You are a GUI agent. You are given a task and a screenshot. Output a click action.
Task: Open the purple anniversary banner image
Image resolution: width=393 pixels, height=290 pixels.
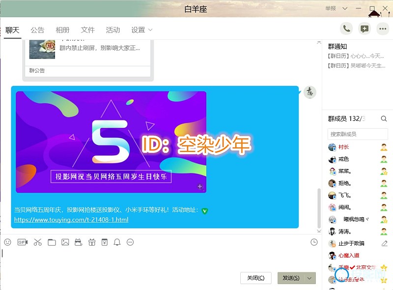click(x=111, y=142)
